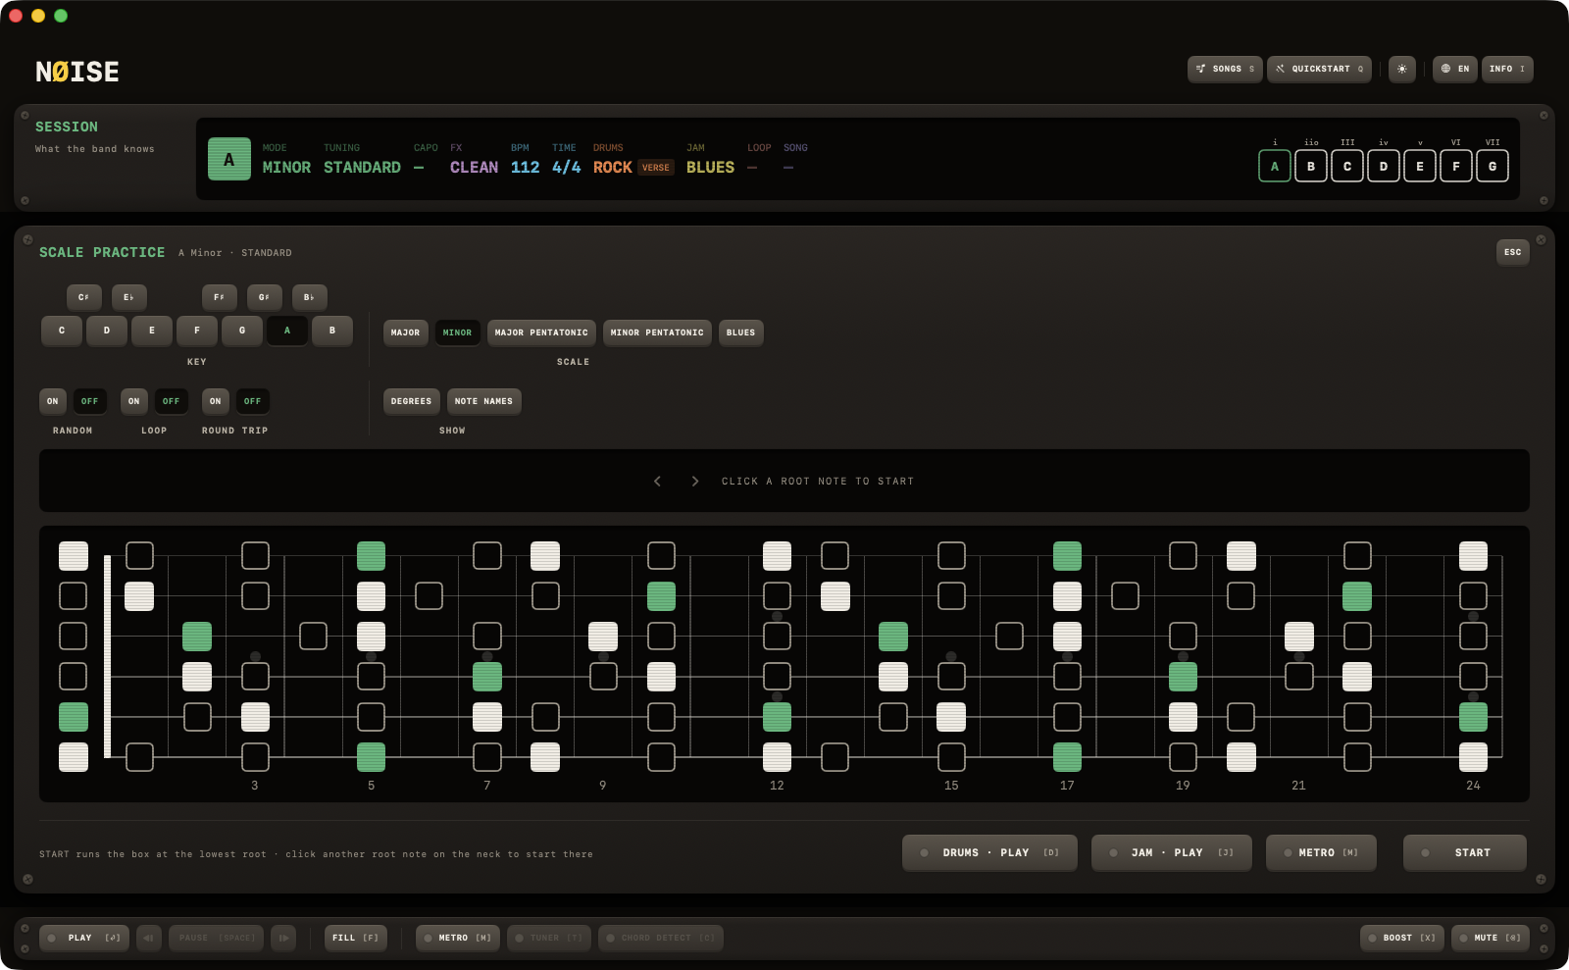This screenshot has width=1569, height=970.
Task: Toggle BOOST in the bottom bar
Action: pyautogui.click(x=1402, y=938)
